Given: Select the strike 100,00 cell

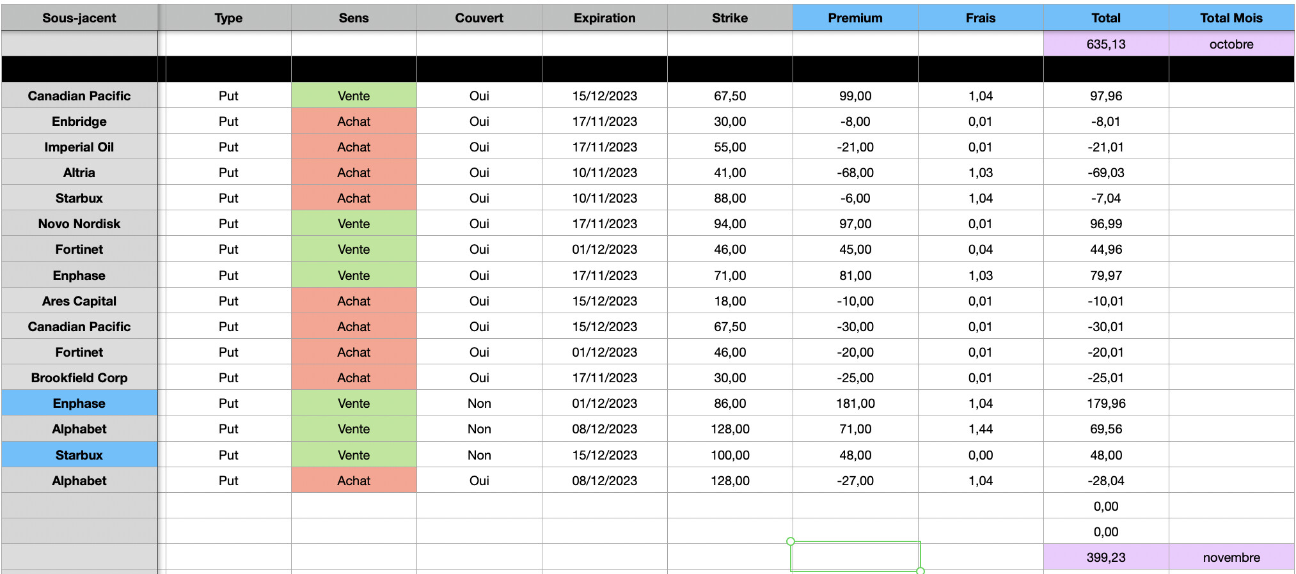Looking at the screenshot, I should tap(730, 455).
